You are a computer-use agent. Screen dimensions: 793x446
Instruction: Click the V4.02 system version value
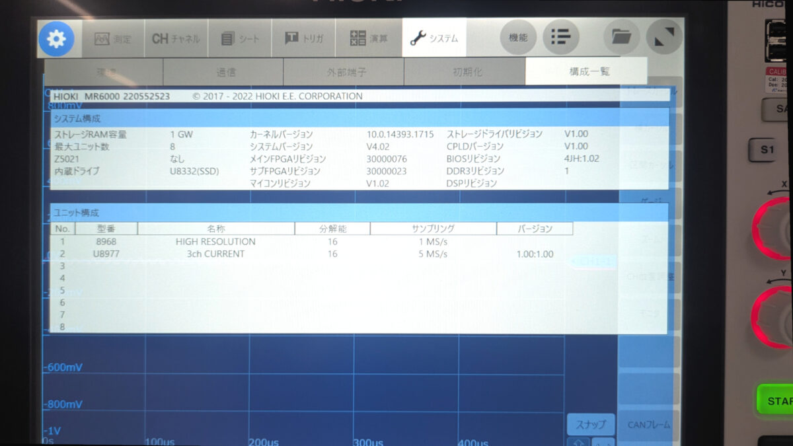379,147
